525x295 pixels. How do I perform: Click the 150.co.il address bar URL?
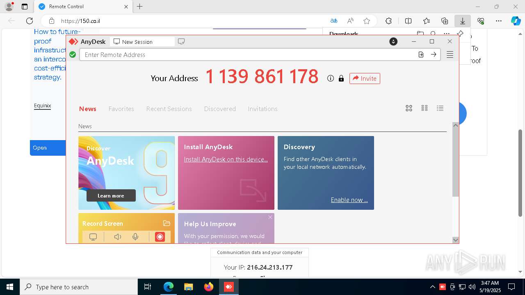pyautogui.click(x=80, y=21)
